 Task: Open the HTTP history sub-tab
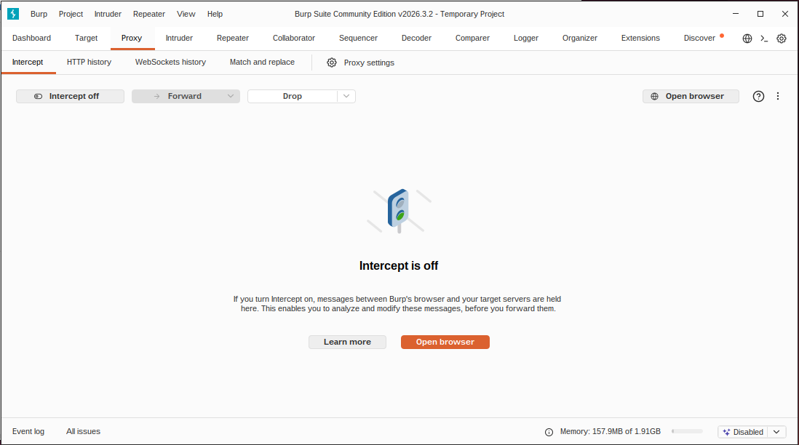pos(89,62)
